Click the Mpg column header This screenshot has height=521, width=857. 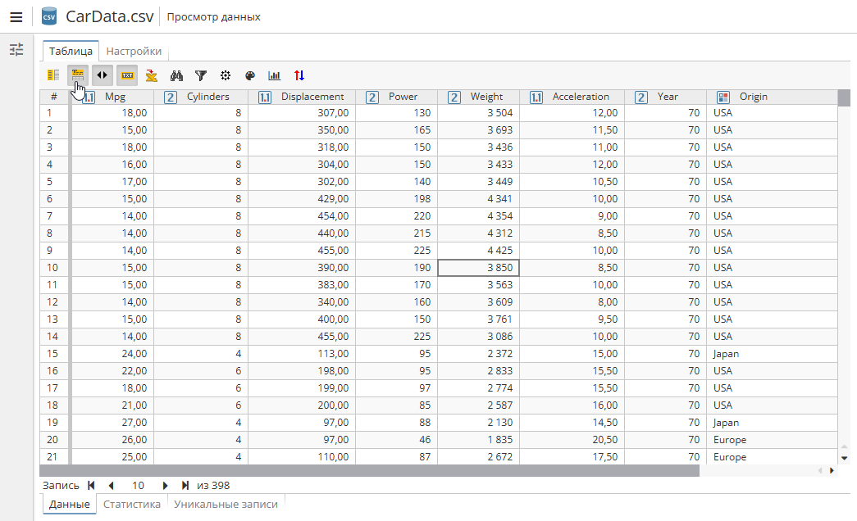(112, 97)
